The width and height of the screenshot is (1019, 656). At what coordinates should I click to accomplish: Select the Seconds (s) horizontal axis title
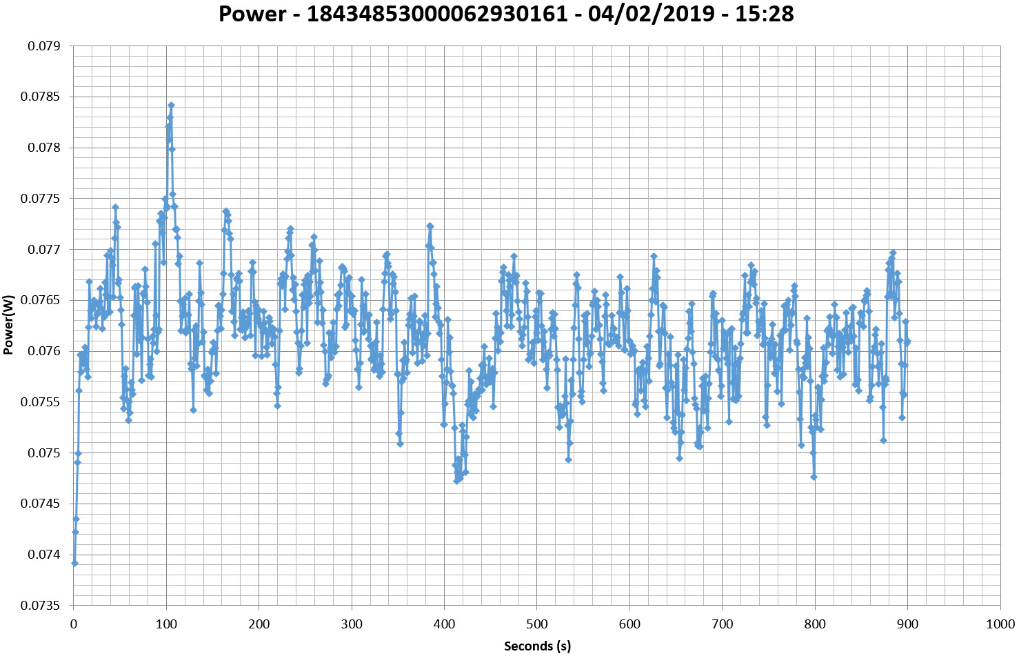pos(537,646)
